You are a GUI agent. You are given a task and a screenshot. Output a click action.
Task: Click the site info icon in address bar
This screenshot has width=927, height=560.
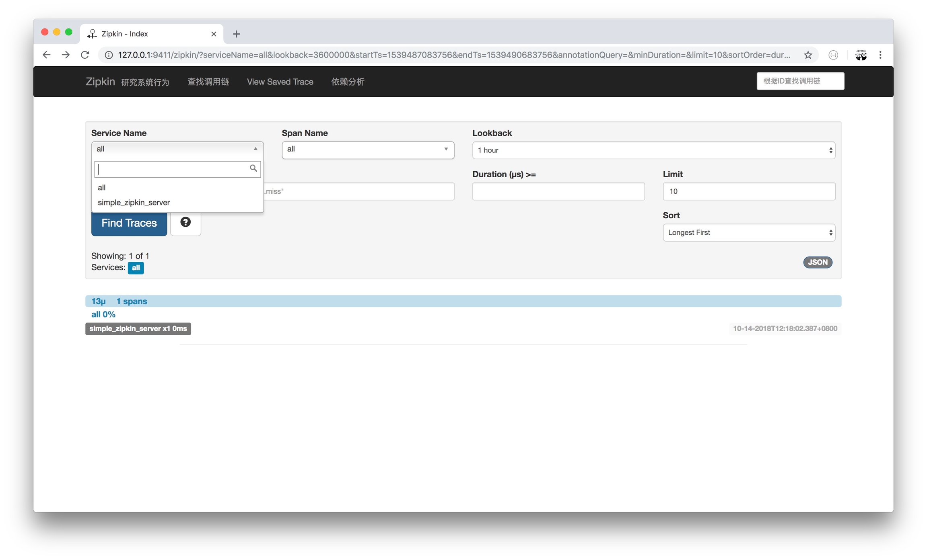[x=109, y=55]
